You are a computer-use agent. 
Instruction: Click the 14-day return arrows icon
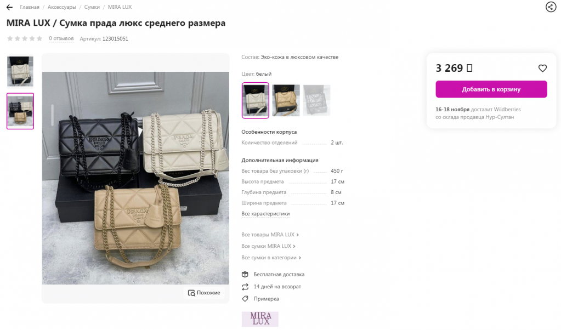click(245, 287)
